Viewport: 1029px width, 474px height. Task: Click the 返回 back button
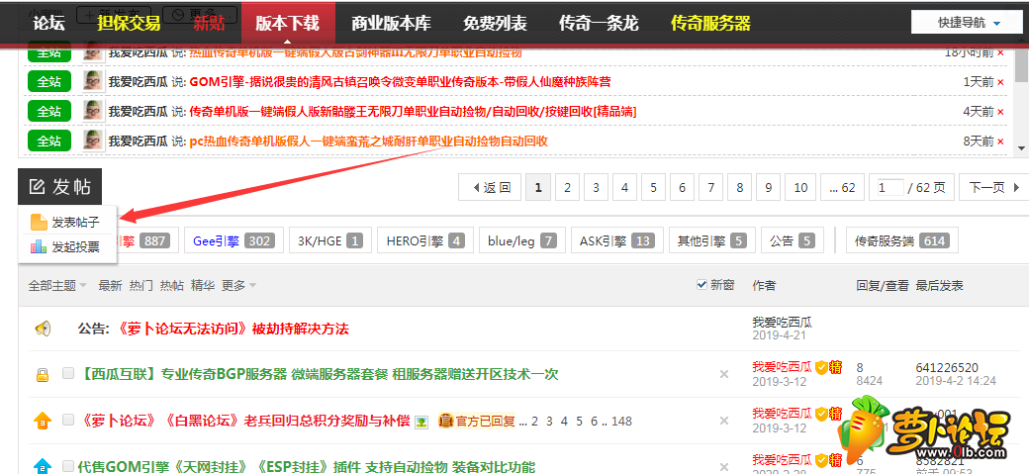[x=490, y=187]
